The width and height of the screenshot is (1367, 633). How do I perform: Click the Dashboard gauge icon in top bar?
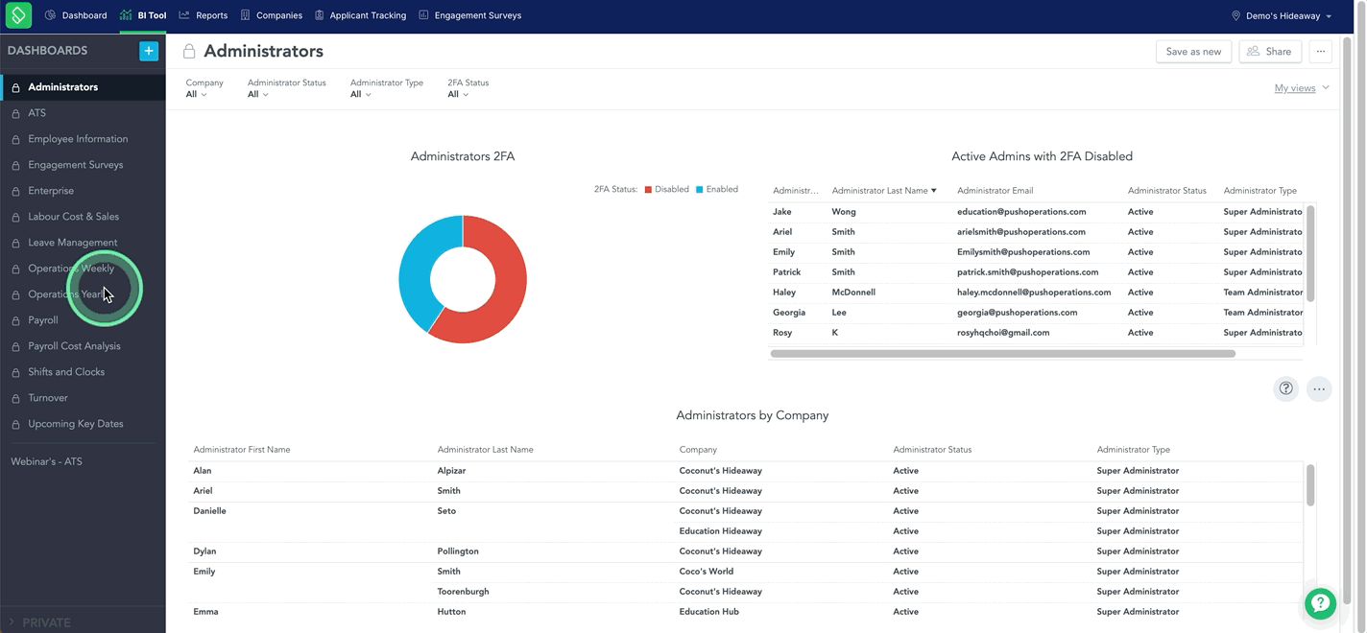(50, 15)
